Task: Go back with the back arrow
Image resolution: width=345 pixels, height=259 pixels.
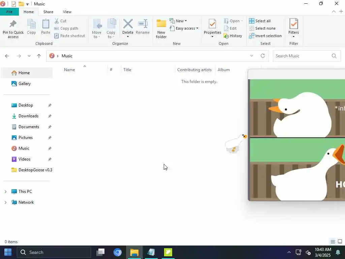Action: pyautogui.click(x=7, y=56)
